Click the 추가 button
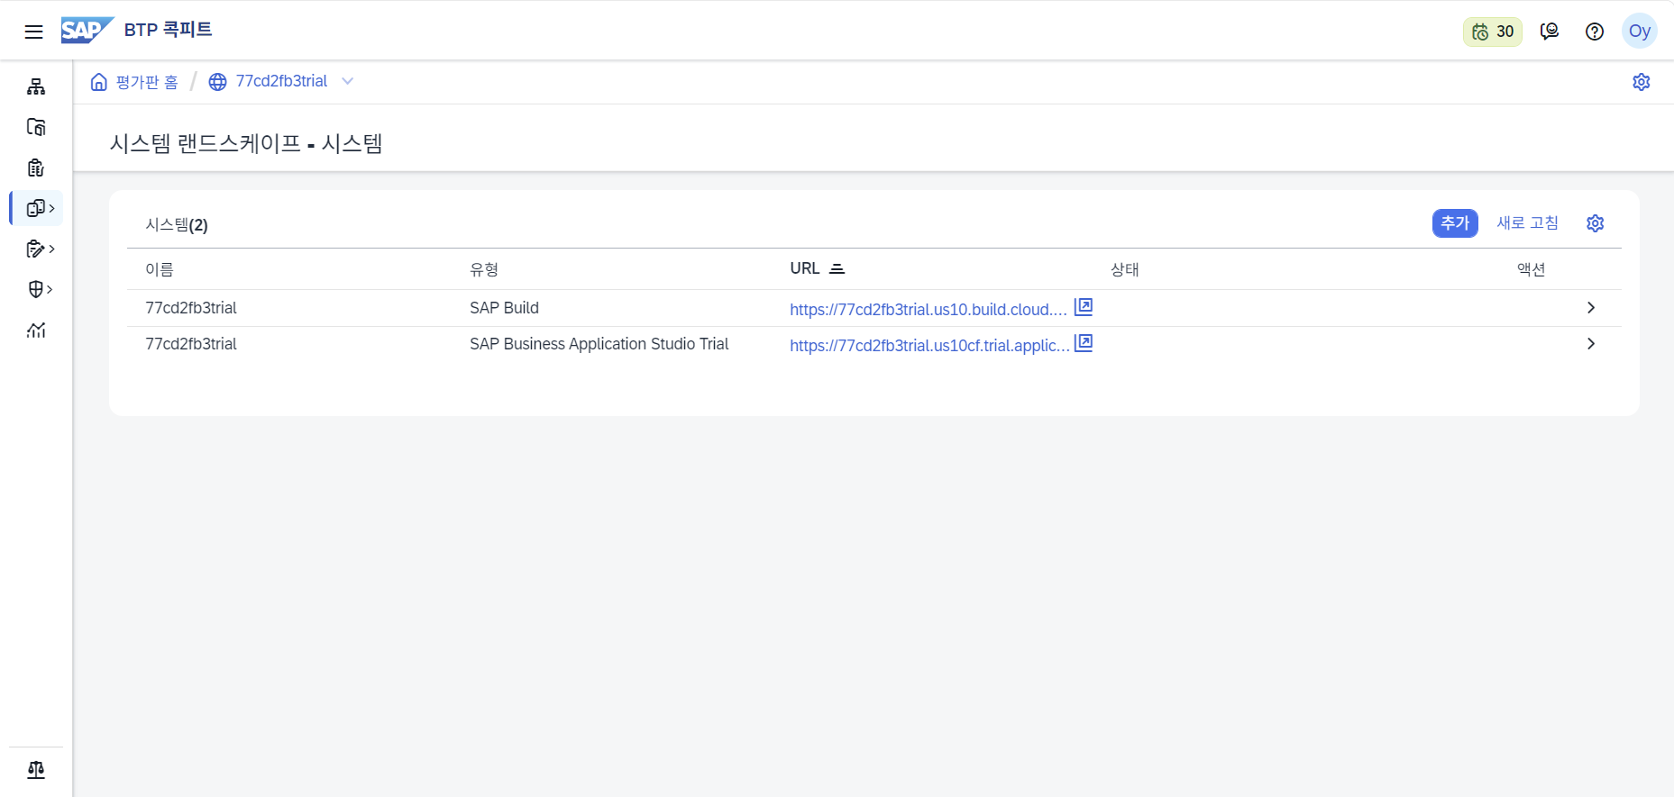 click(1455, 223)
